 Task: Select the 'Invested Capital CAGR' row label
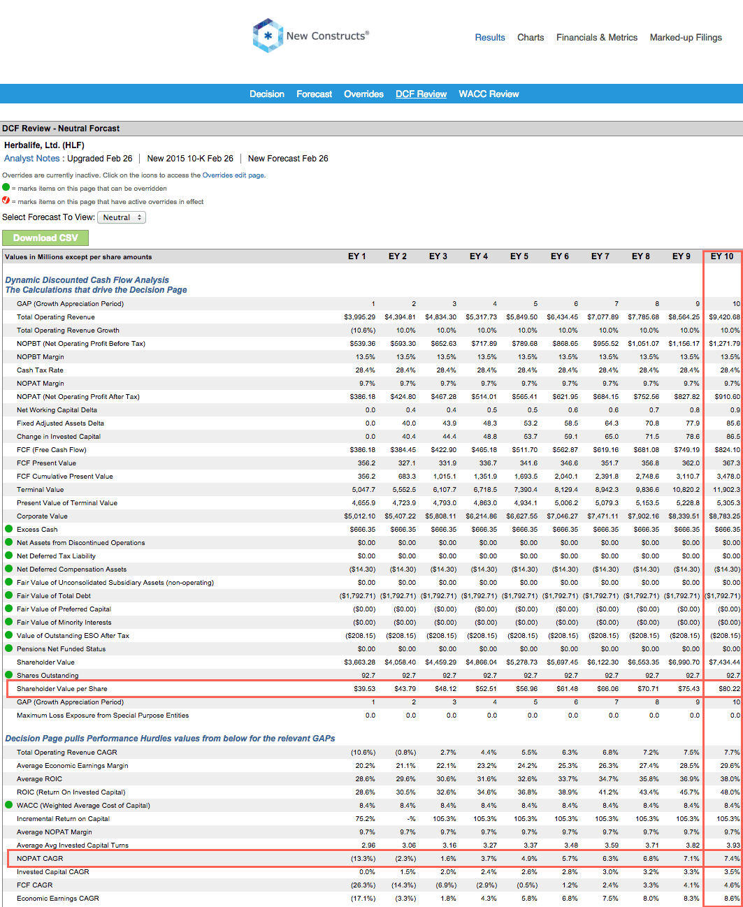53,872
